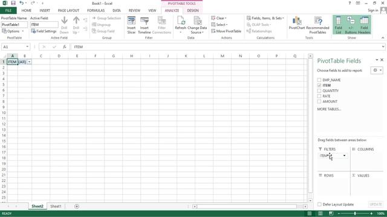This screenshot has height=217, width=387.
Task: Click the PivotTable Name input field
Action: (x=15, y=25)
